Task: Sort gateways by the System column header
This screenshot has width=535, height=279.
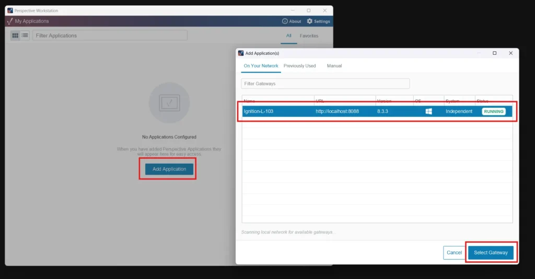Action: (x=460, y=101)
